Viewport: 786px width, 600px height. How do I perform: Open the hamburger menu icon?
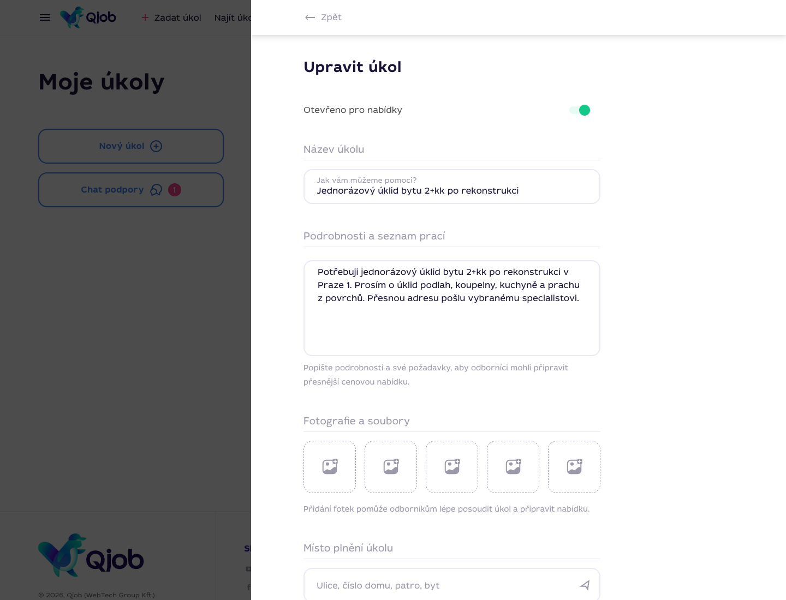click(45, 17)
